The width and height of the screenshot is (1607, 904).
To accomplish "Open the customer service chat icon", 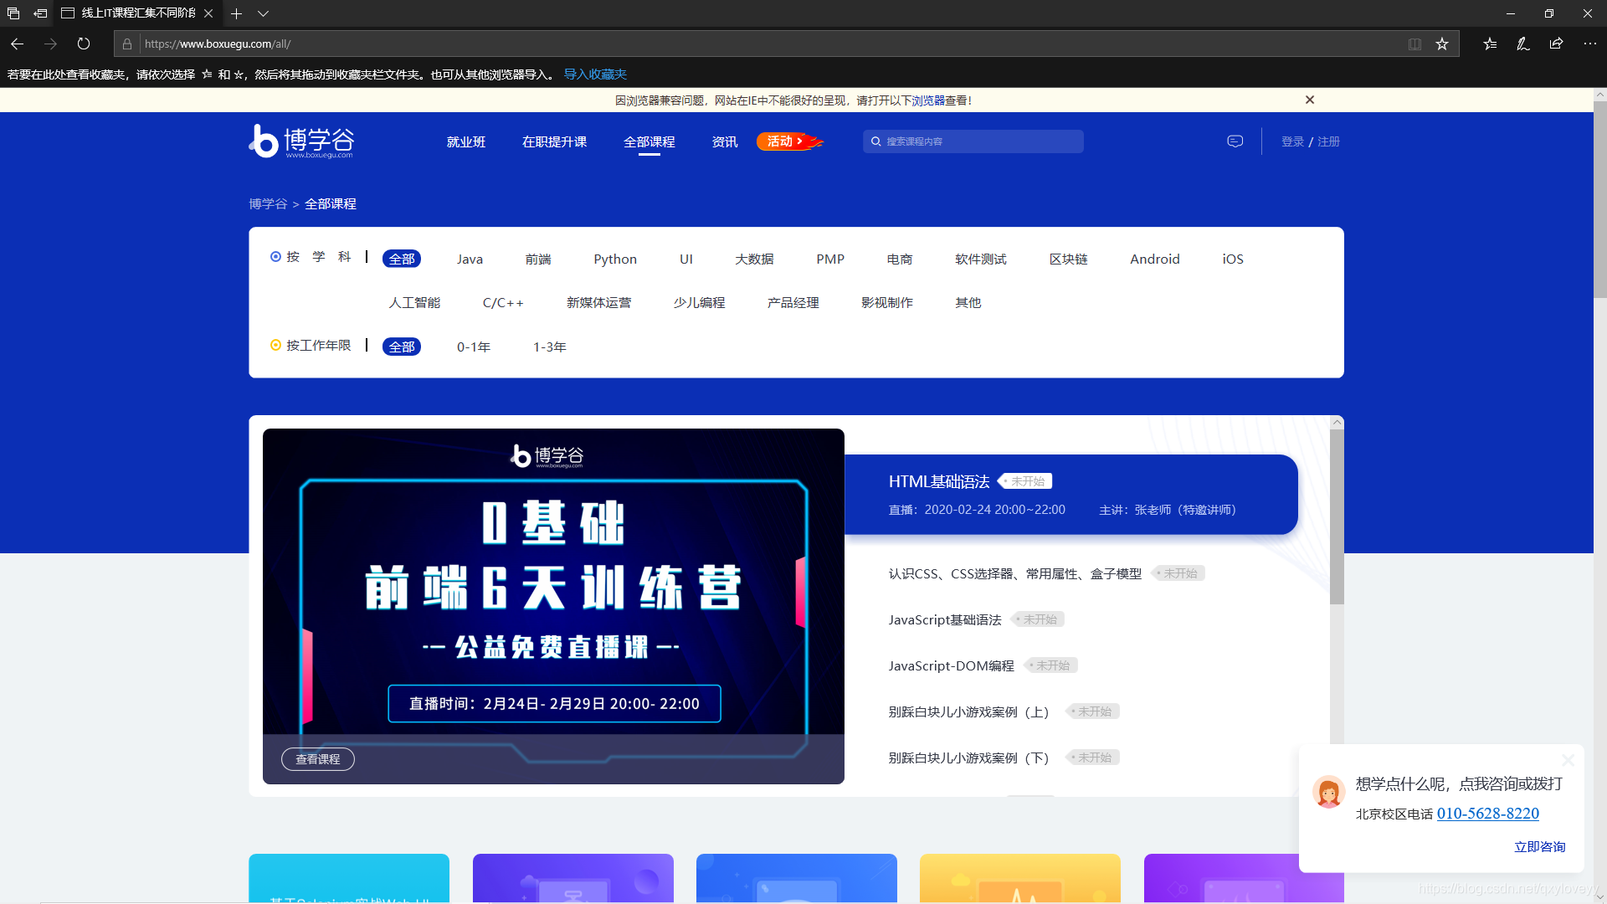I will tap(1235, 141).
